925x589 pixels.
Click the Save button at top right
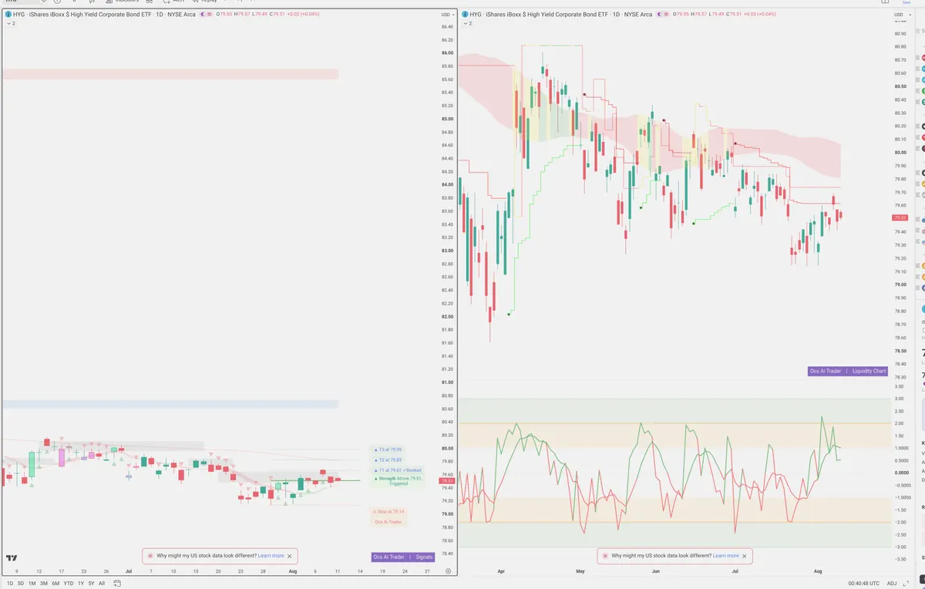[x=906, y=2]
